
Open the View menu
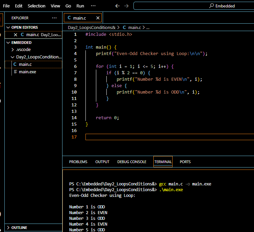(55, 6)
